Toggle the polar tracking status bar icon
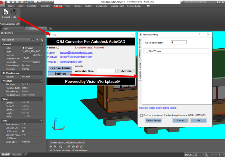This screenshot has height=157, width=225. coord(212,155)
